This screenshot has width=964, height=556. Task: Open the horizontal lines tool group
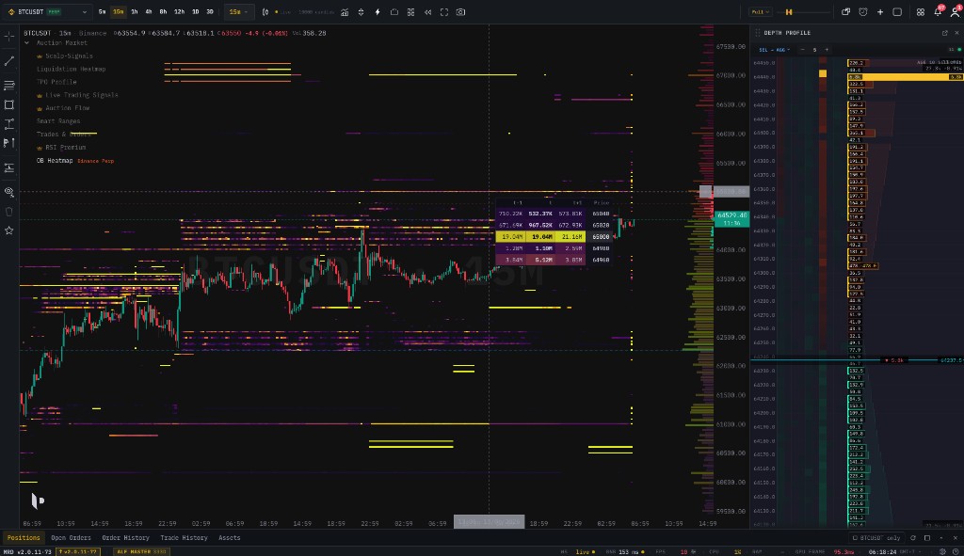[x=9, y=85]
